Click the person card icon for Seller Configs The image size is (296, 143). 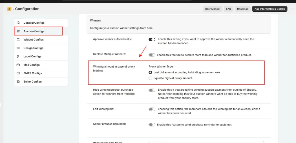pyautogui.click(x=18, y=82)
